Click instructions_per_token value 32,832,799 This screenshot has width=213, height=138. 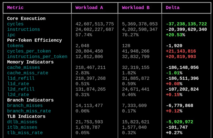coord(136,57)
